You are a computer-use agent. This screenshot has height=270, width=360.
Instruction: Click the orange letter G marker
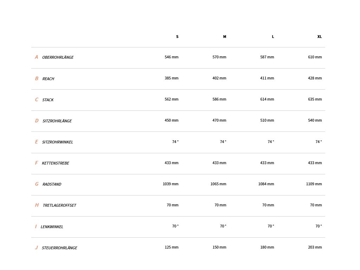coord(37,184)
